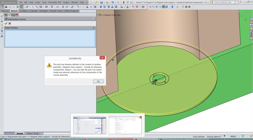Open the Motion Study 1 tab
The image size is (253, 140).
click(x=33, y=133)
